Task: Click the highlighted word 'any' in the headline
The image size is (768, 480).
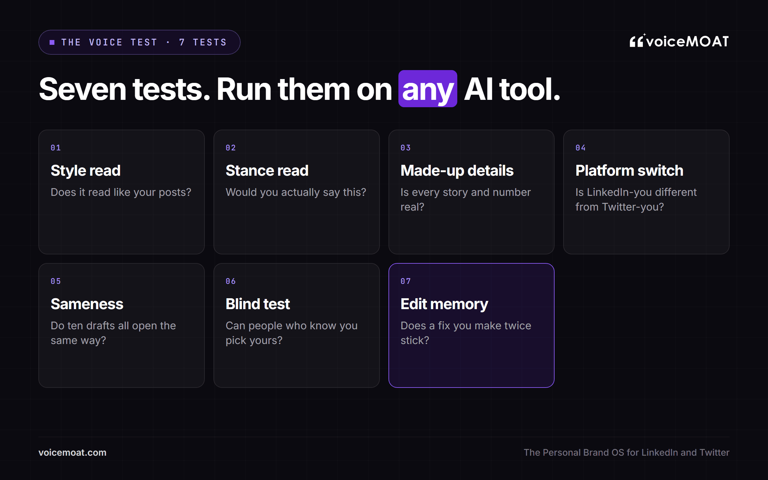Action: (428, 89)
